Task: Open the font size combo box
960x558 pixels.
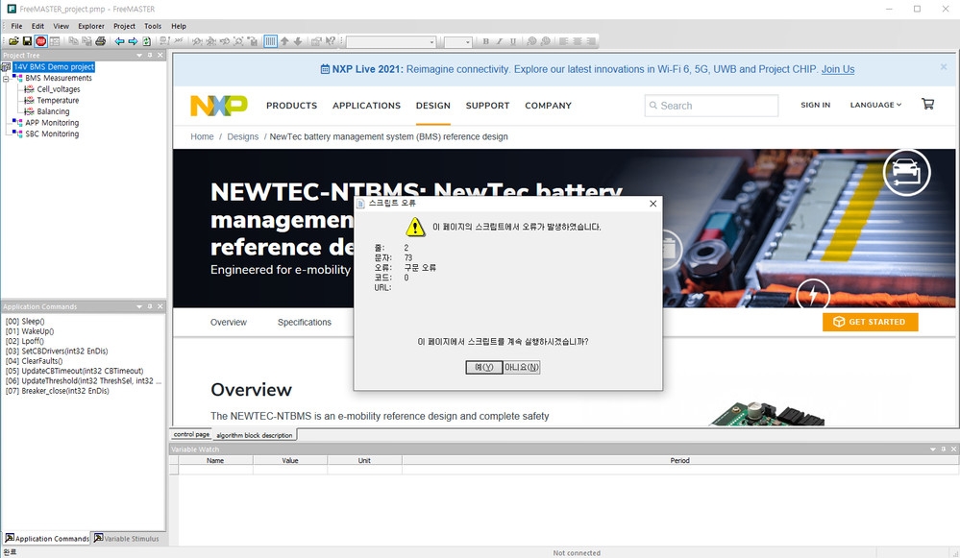Action: pyautogui.click(x=458, y=41)
